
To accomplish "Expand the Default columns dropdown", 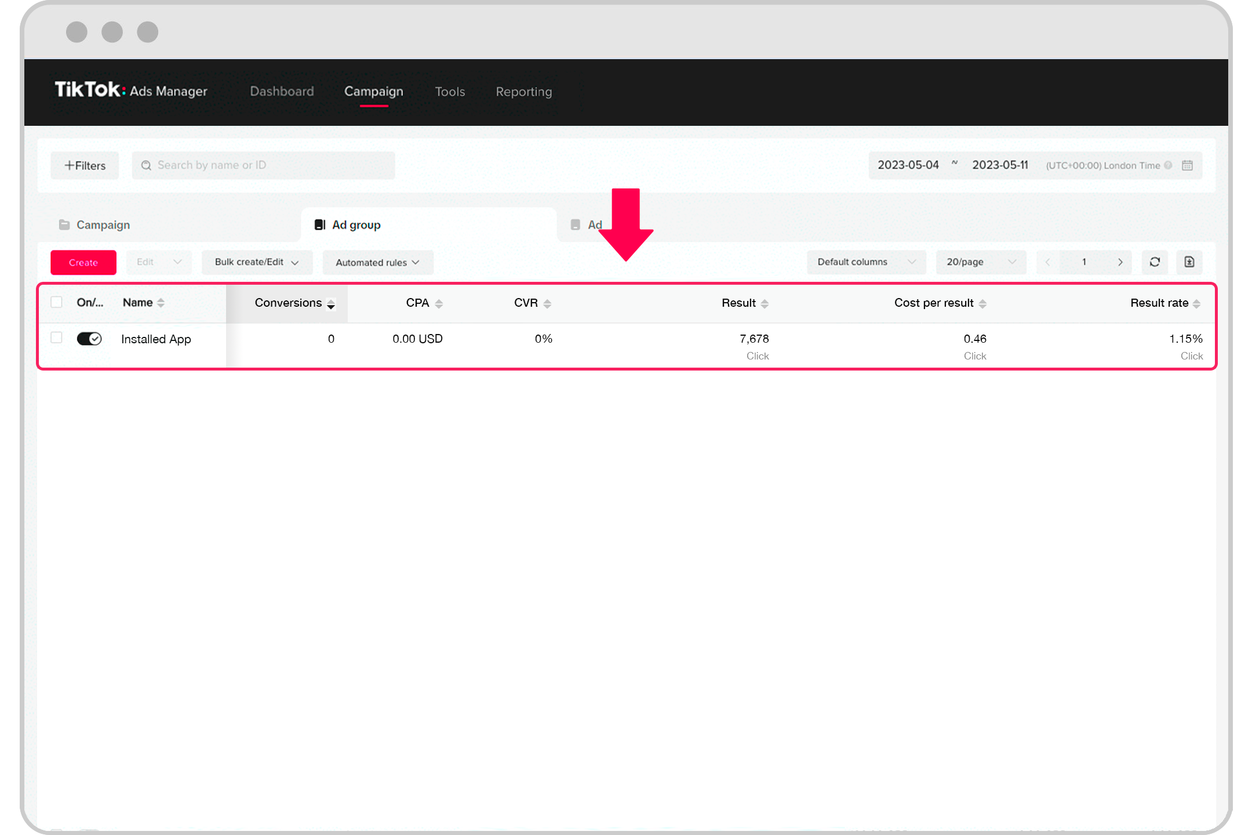I will [x=866, y=262].
